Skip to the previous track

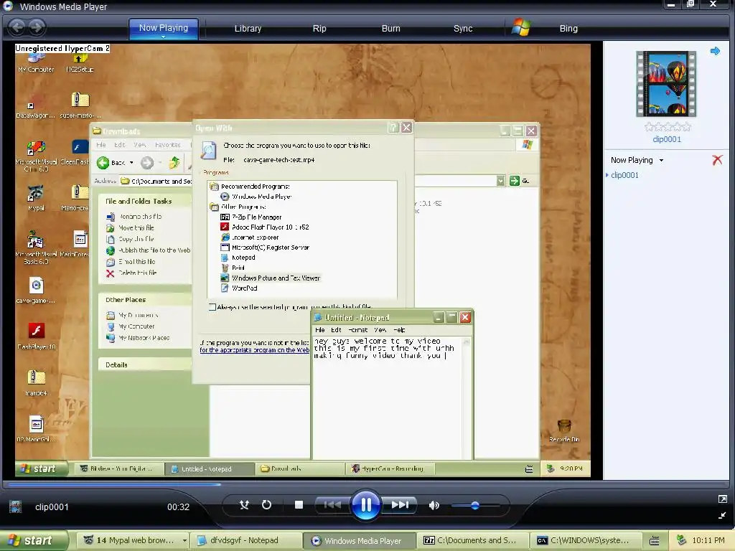(x=332, y=504)
